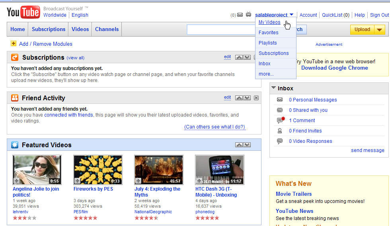
Task: Click connected with friends link
Action: 68,115
